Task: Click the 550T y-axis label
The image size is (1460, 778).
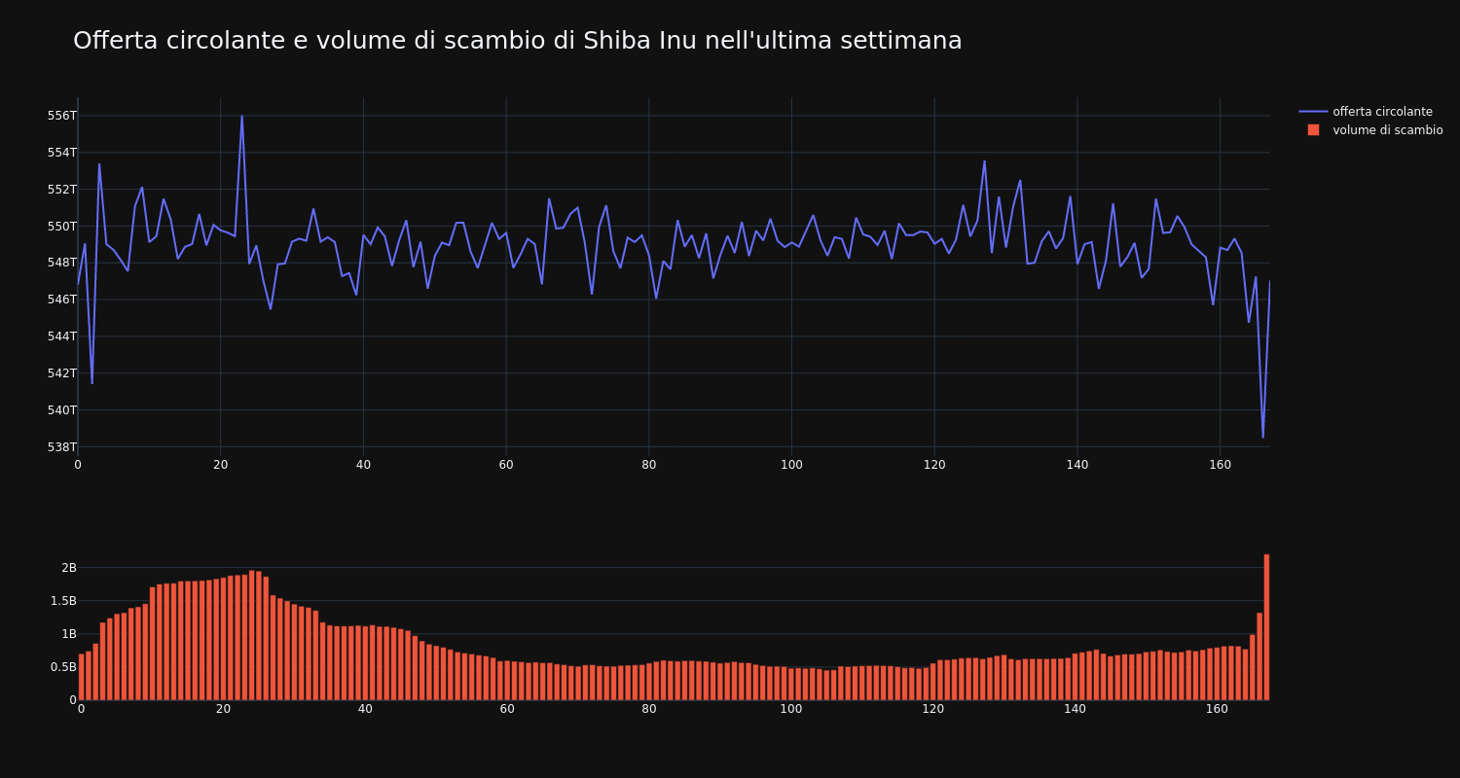Action: [x=62, y=227]
